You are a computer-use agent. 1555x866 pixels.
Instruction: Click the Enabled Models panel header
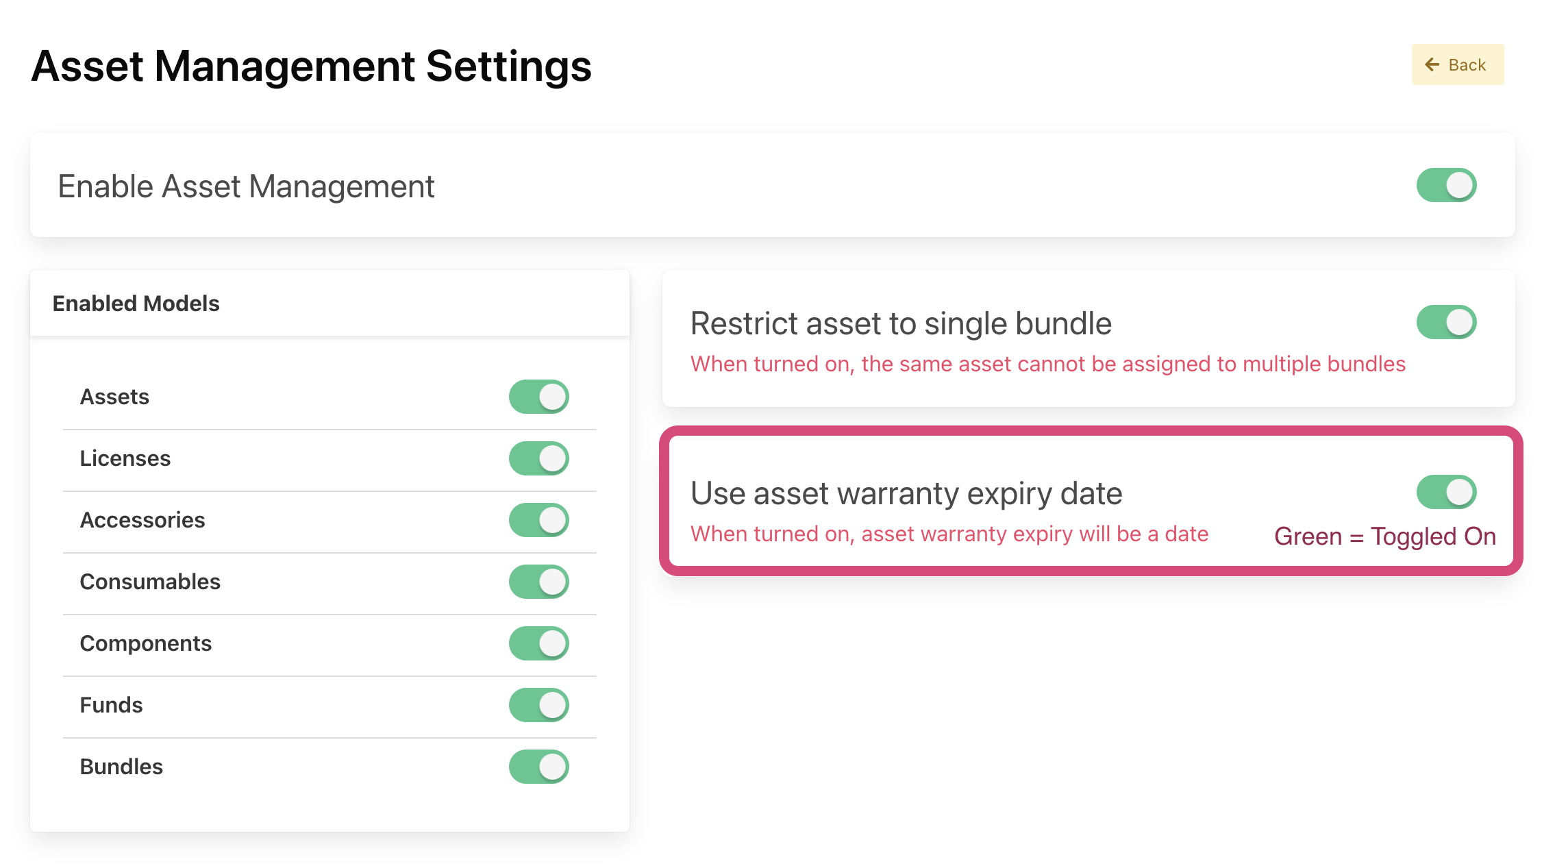coord(136,304)
